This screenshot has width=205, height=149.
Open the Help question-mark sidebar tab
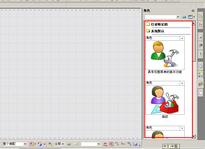[201, 54]
